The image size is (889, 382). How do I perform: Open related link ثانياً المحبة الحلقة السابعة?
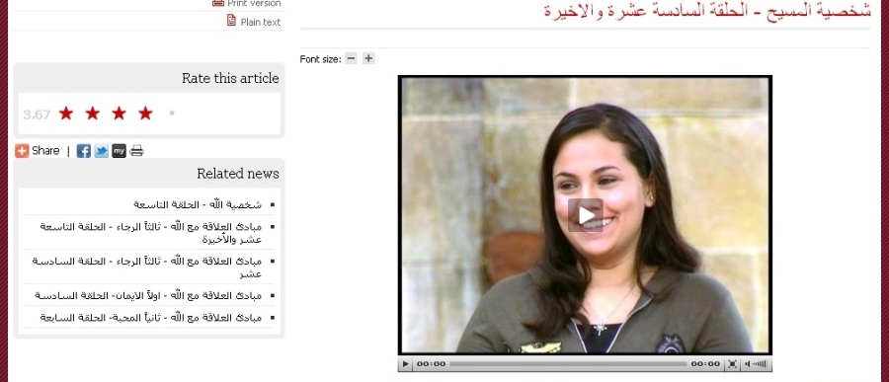(x=151, y=318)
